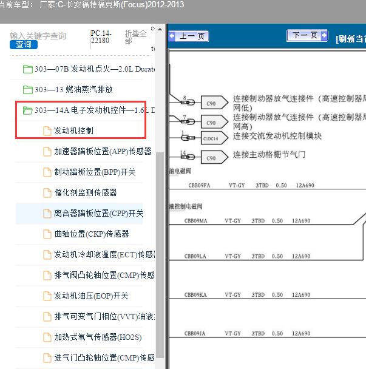
Task: Click left arrow icon on 上一页
Action: (x=172, y=36)
